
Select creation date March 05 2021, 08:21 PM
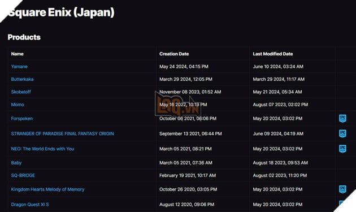click(x=185, y=149)
